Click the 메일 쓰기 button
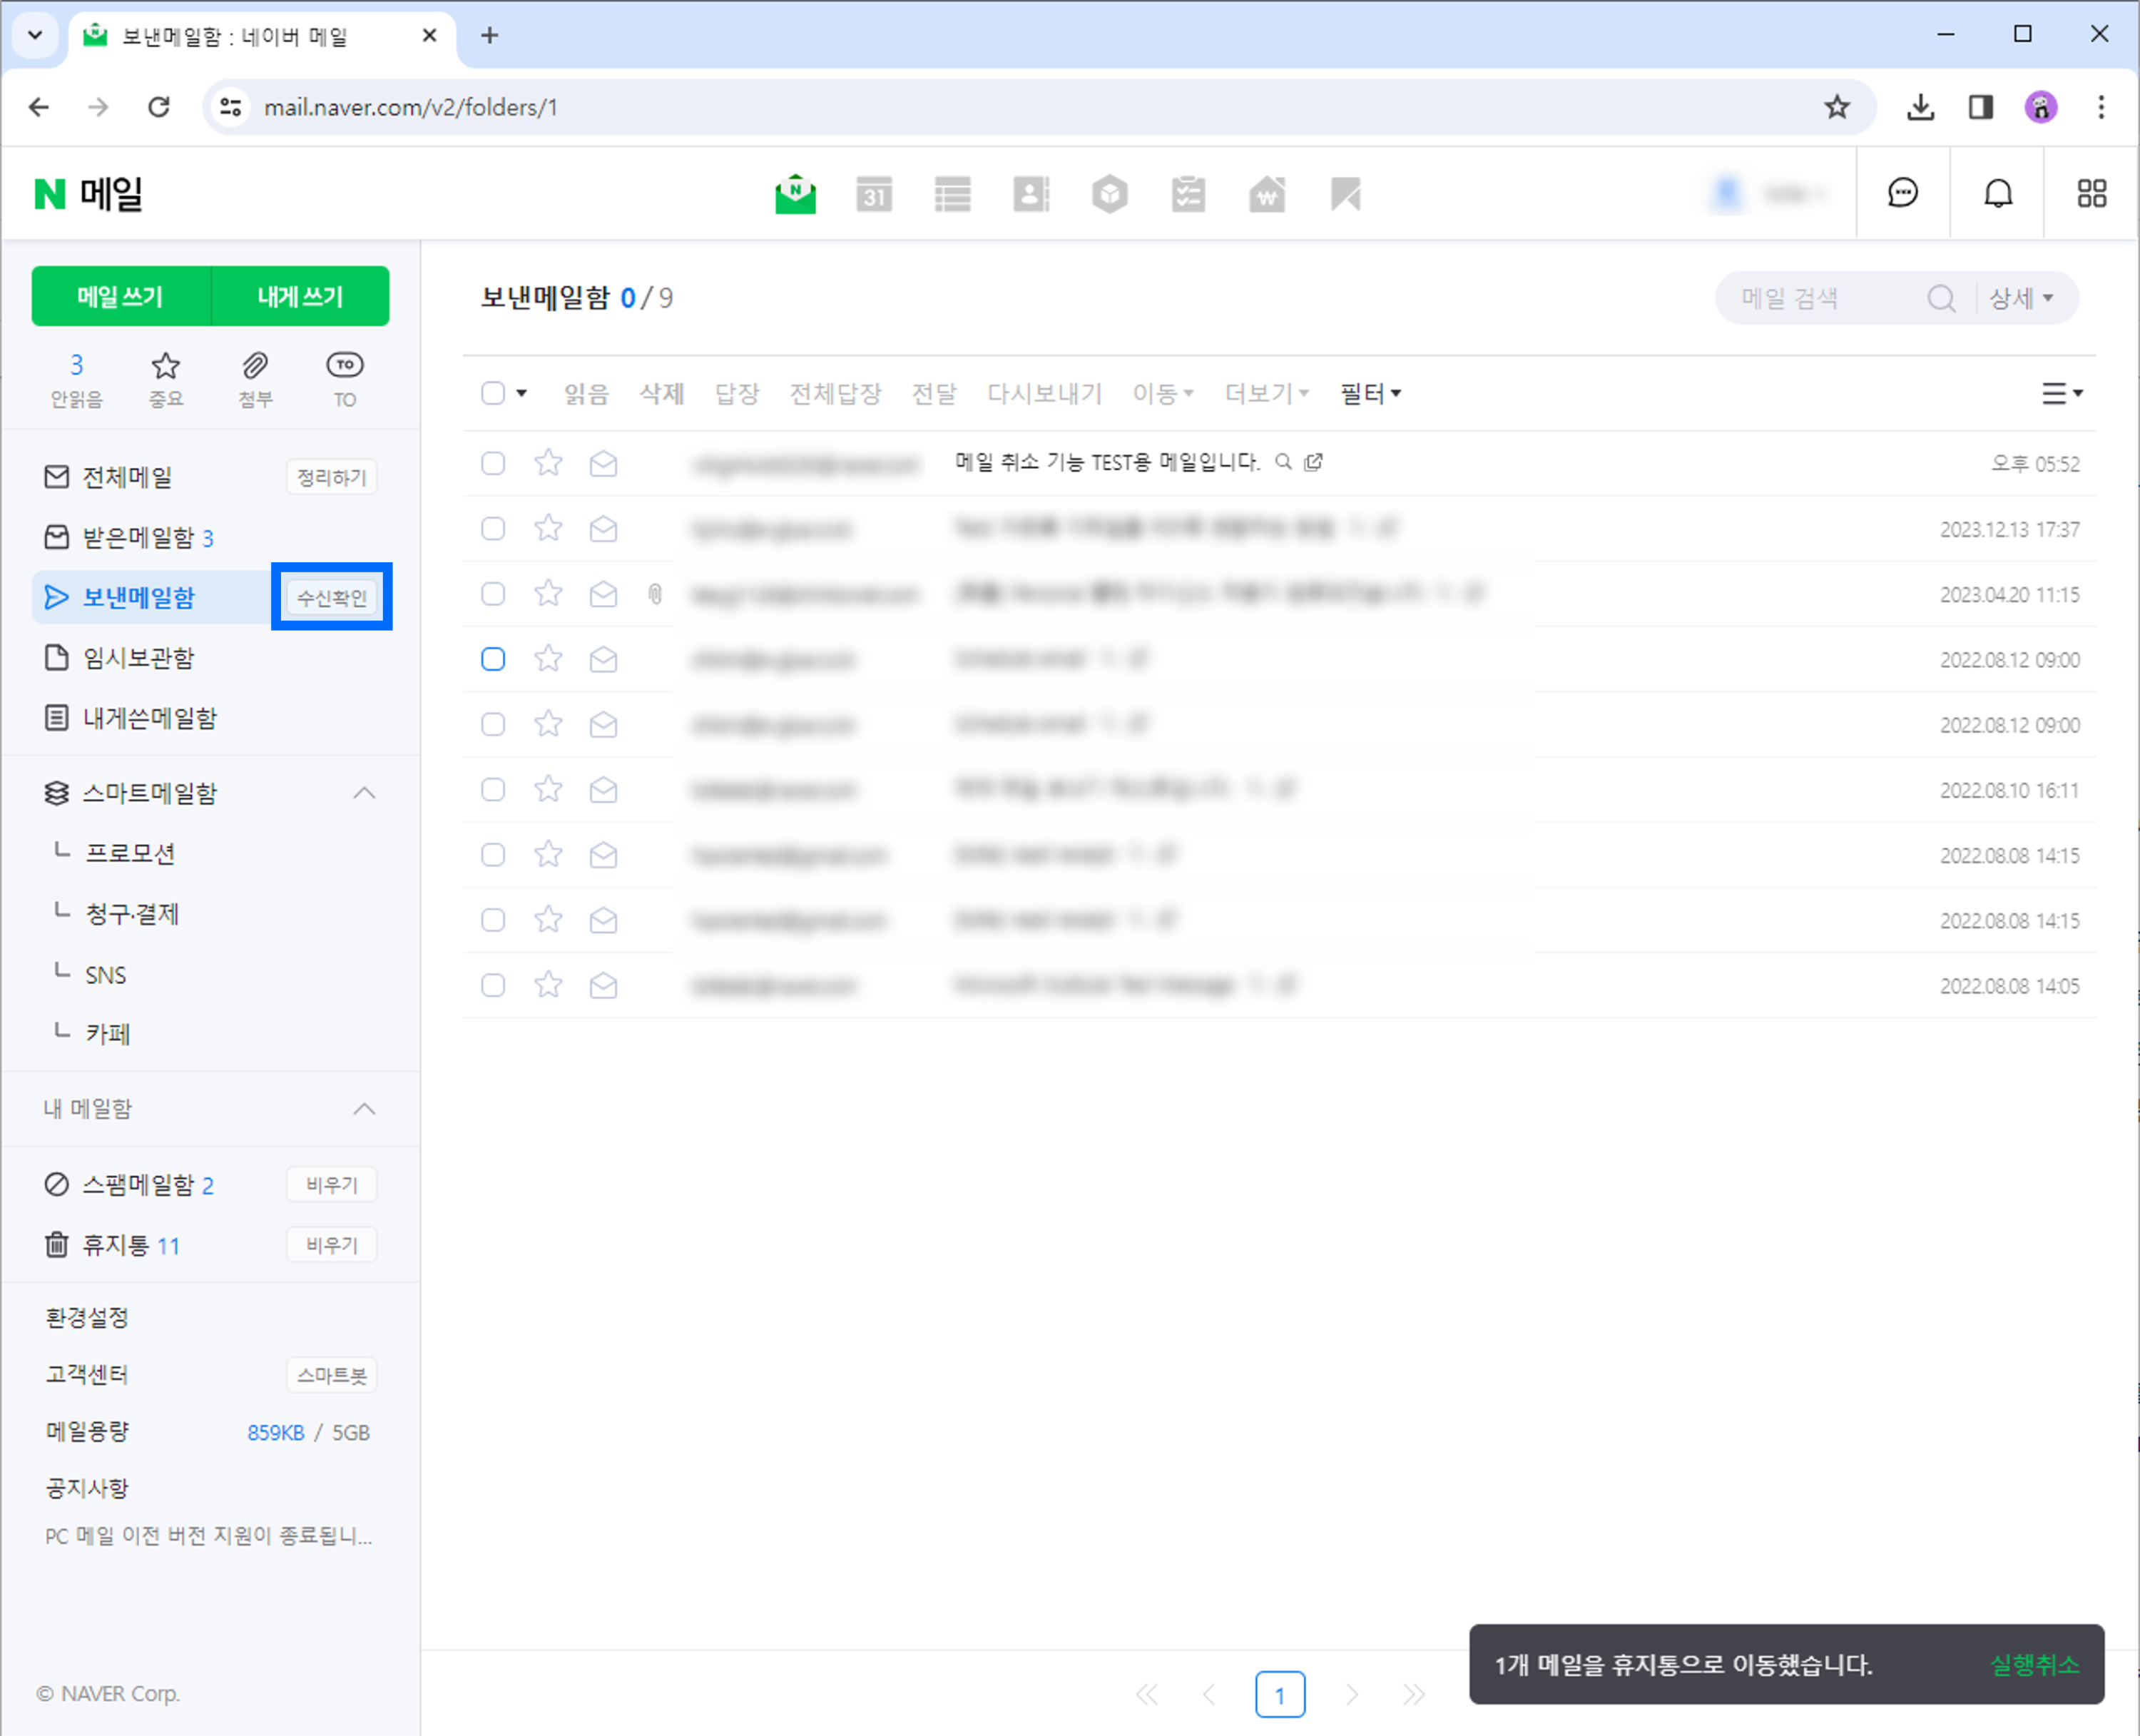The image size is (2140, 1736). point(121,297)
